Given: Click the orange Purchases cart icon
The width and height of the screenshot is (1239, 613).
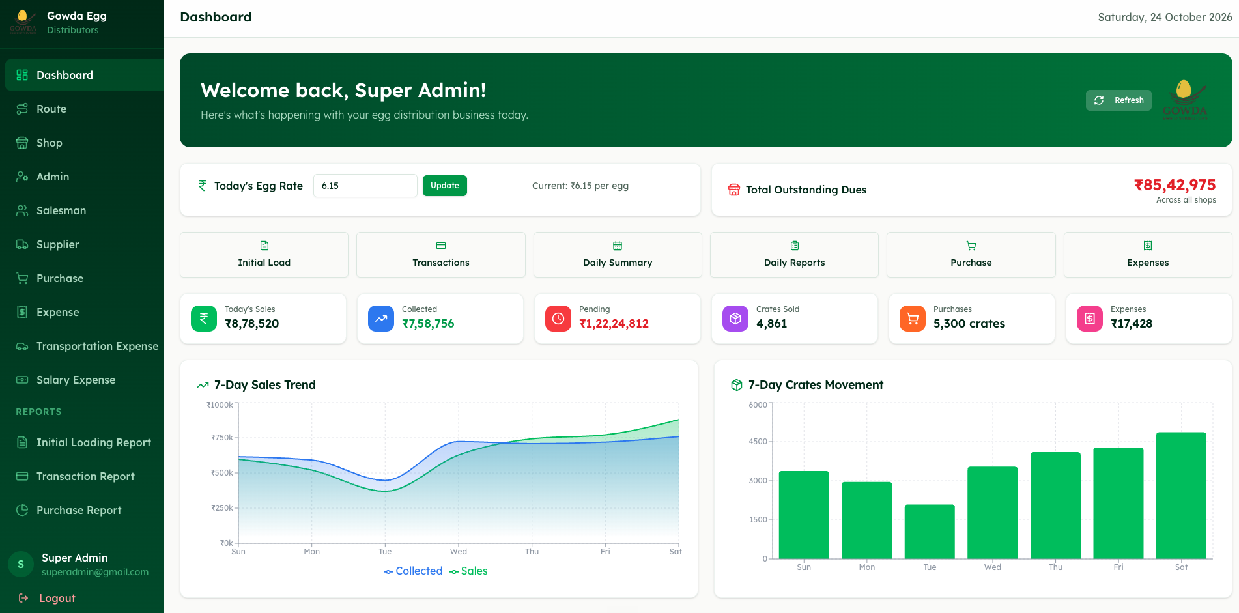Looking at the screenshot, I should coord(913,319).
